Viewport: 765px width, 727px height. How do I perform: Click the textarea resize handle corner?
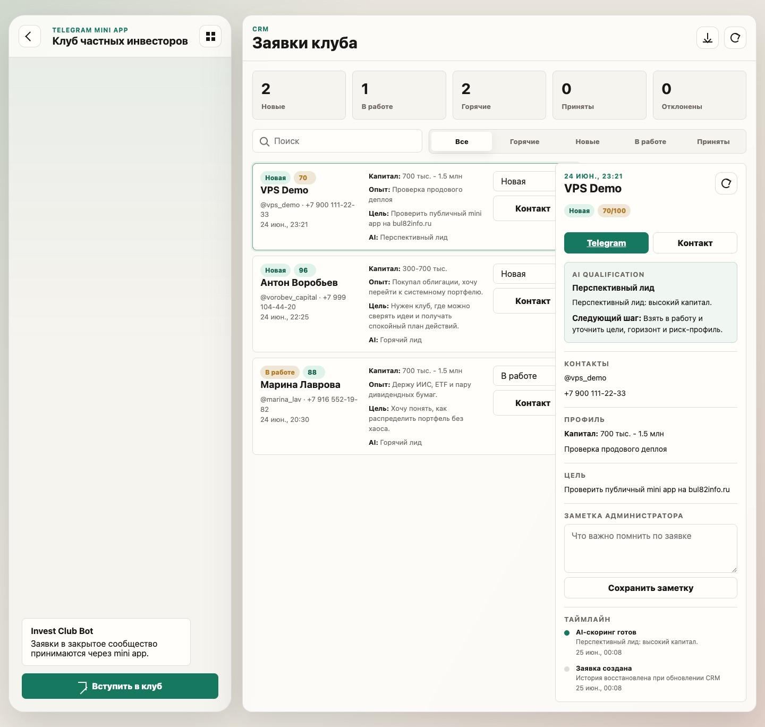tap(734, 569)
